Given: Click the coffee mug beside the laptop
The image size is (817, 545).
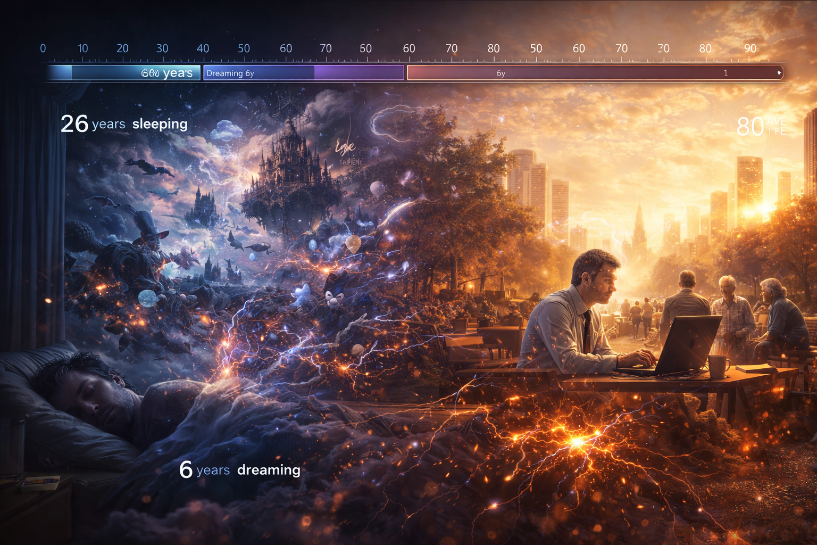Looking at the screenshot, I should [x=718, y=366].
